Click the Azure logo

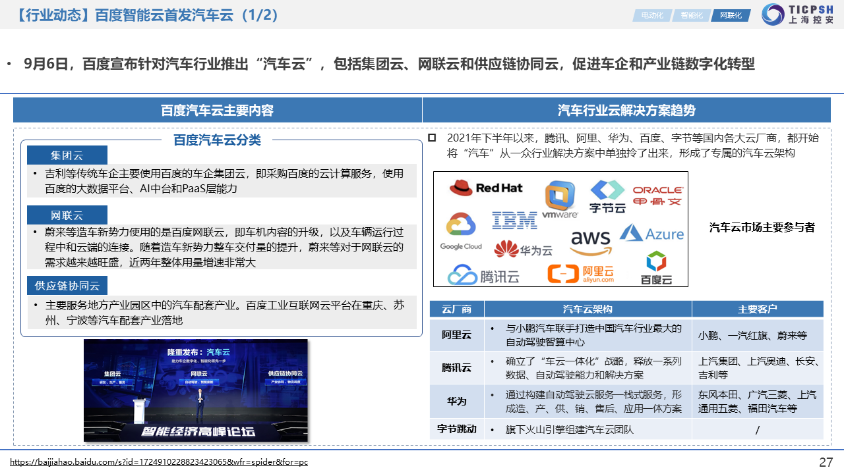(x=651, y=234)
